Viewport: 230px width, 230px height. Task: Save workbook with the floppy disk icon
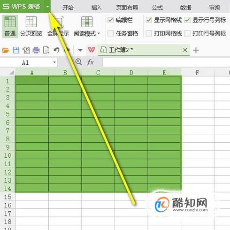16,50
